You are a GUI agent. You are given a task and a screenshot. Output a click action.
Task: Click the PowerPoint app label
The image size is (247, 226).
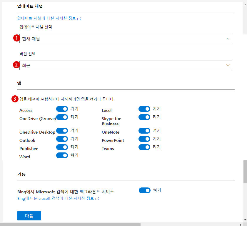113,140
